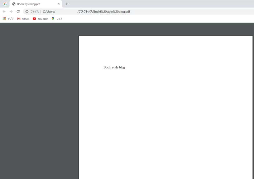The height and width of the screenshot is (179, 254).
Task: Click the globe favicon on the PDF tab
Action: pos(14,4)
